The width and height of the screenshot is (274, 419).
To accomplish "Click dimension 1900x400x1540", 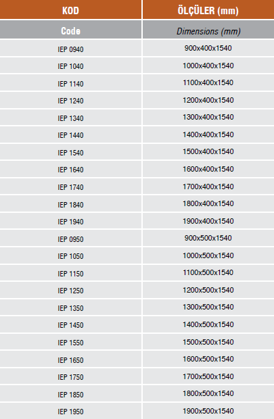I will click(x=208, y=221).
